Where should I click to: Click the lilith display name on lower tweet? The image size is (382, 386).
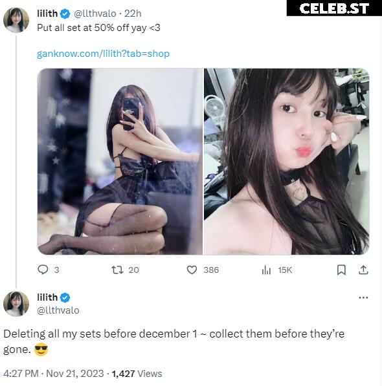pyautogui.click(x=47, y=297)
